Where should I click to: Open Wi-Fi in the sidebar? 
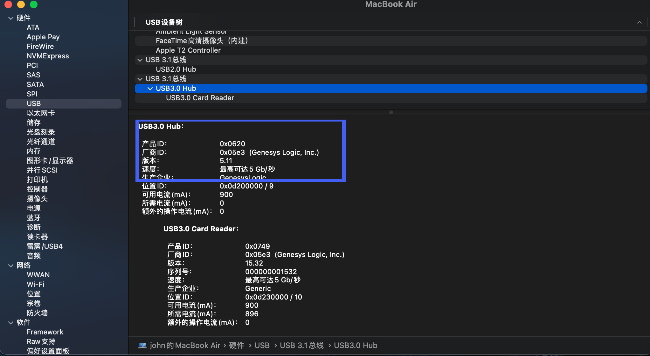pos(35,285)
